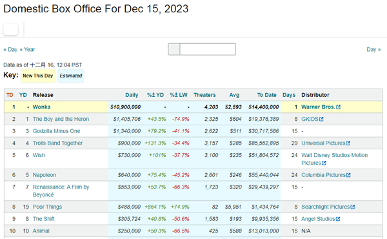387x239 pixels.
Task: Open the Poor Things release link
Action: [x=47, y=207]
